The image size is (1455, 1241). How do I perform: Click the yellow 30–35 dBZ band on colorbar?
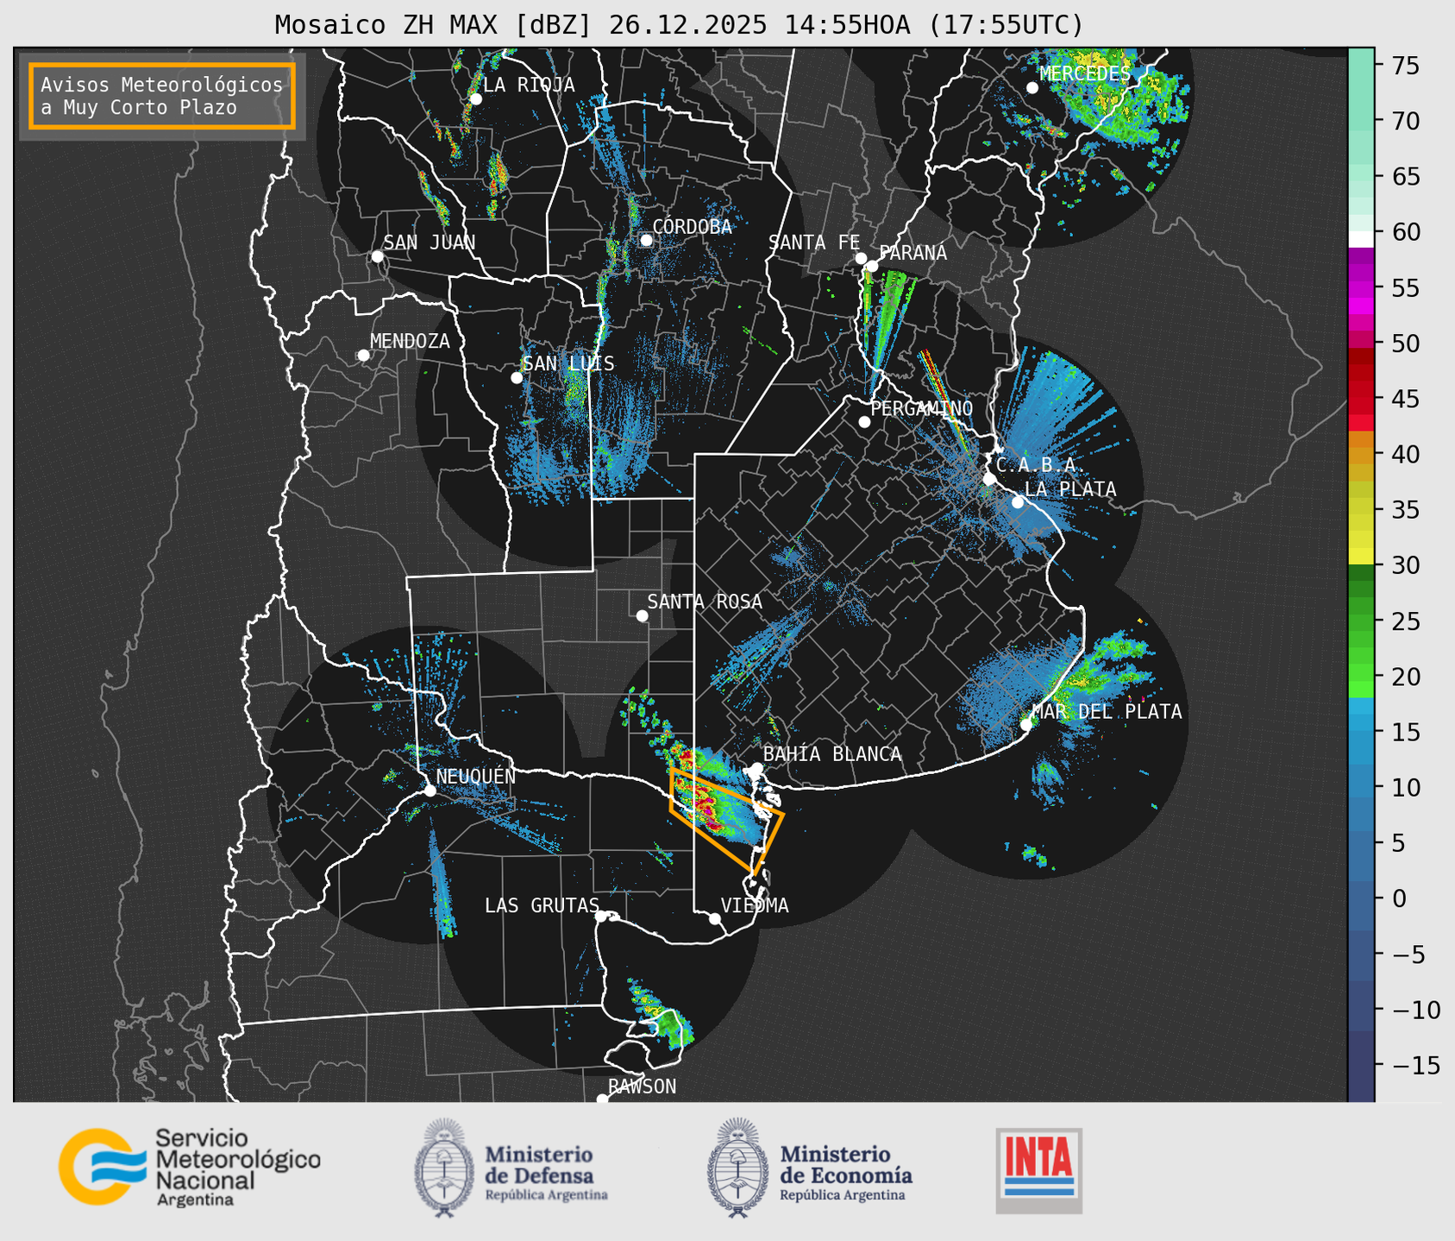pos(1361,538)
